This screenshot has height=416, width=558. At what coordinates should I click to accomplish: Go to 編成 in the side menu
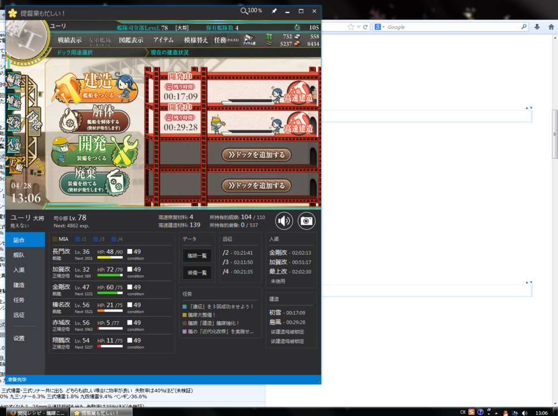[15, 81]
